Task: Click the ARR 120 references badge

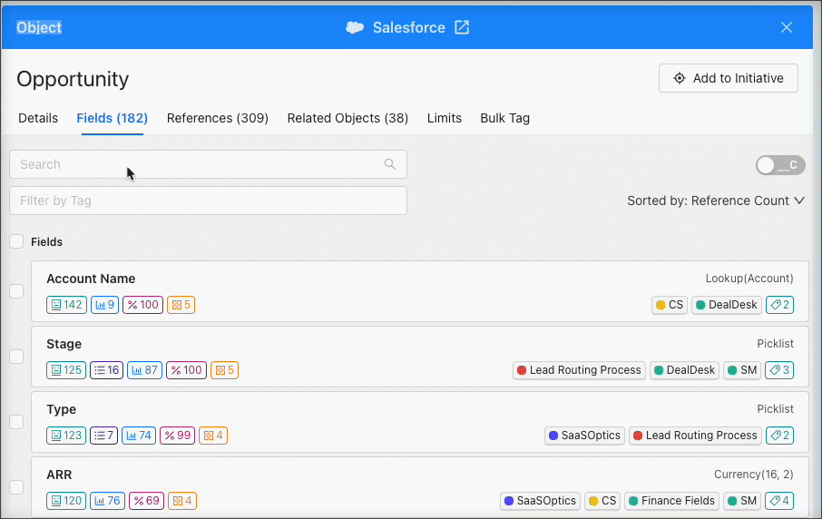Action: (x=66, y=501)
